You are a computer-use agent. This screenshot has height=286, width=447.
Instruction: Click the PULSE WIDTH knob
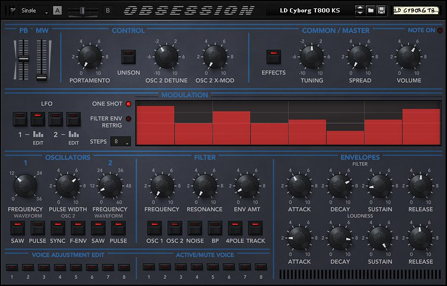pos(68,186)
